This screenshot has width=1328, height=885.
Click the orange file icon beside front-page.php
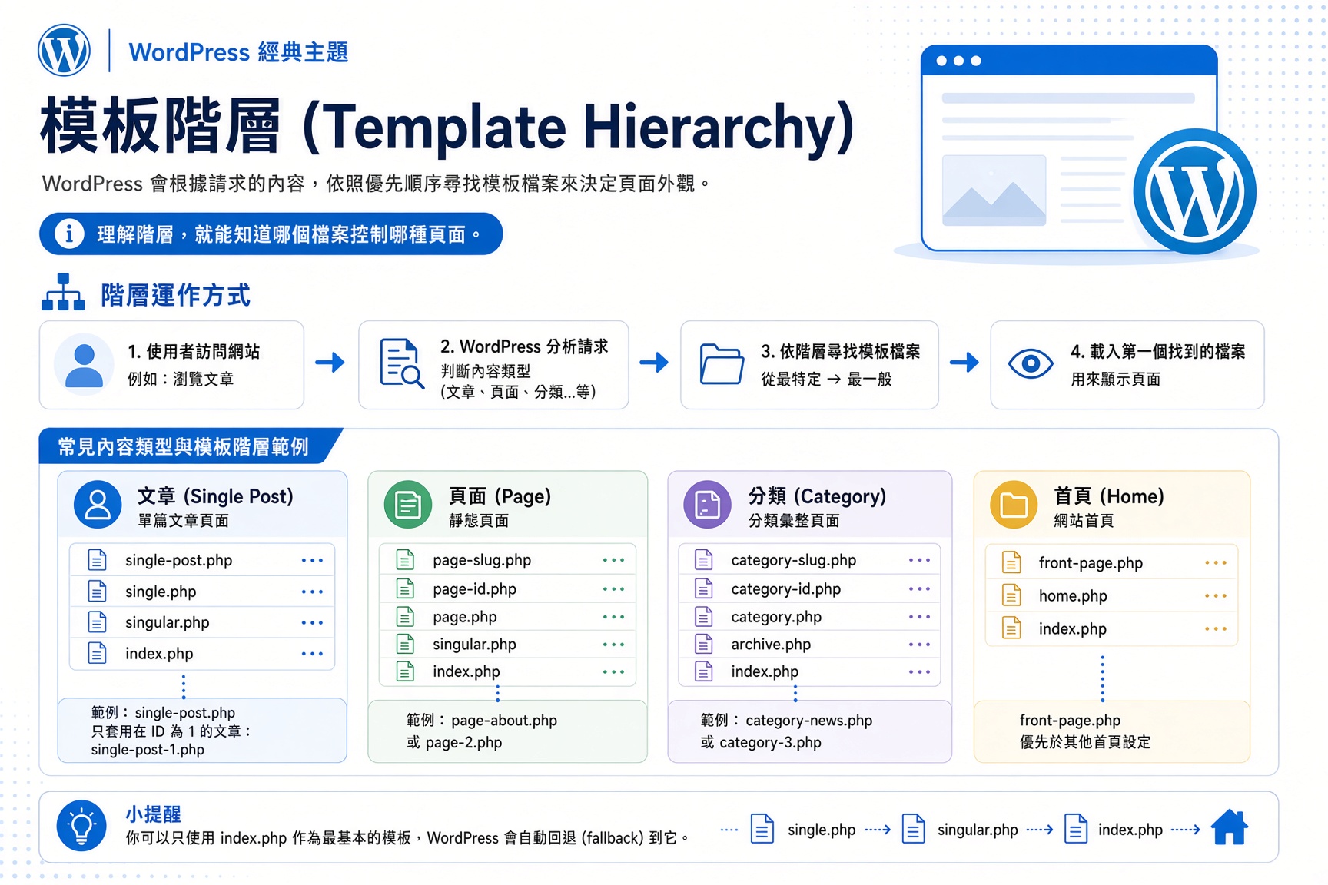pyautogui.click(x=1011, y=562)
